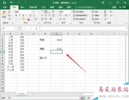Toggle Underline formatting
Viewport: 129px width, 100px height.
pyautogui.click(x=23, y=15)
